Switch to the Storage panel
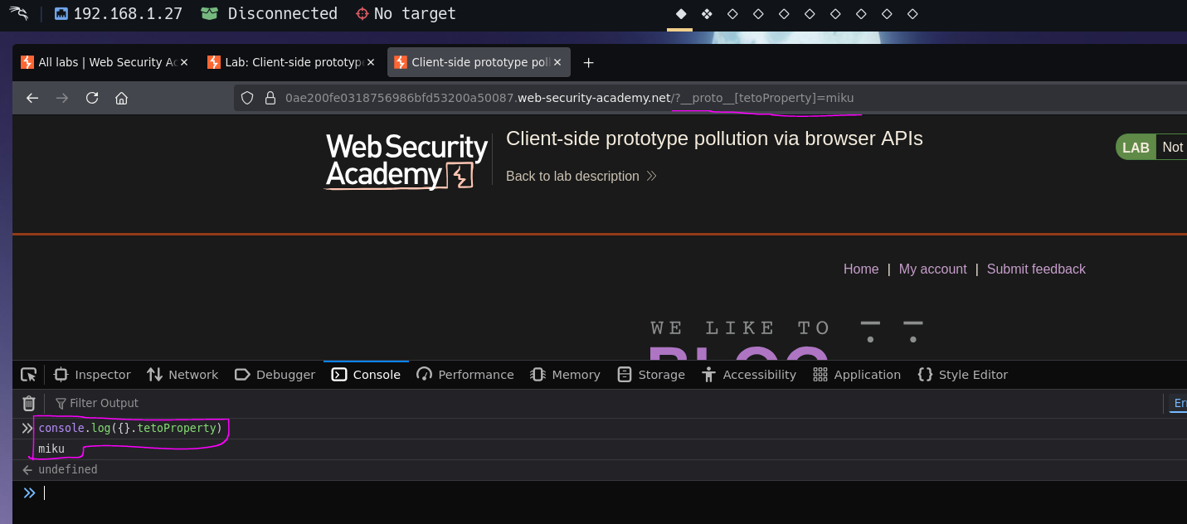 651,375
